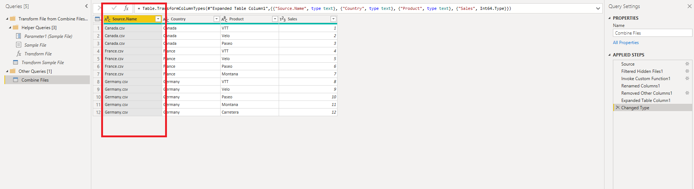Click the Name field containing Combine Files
This screenshot has width=694, height=189.
click(652, 33)
